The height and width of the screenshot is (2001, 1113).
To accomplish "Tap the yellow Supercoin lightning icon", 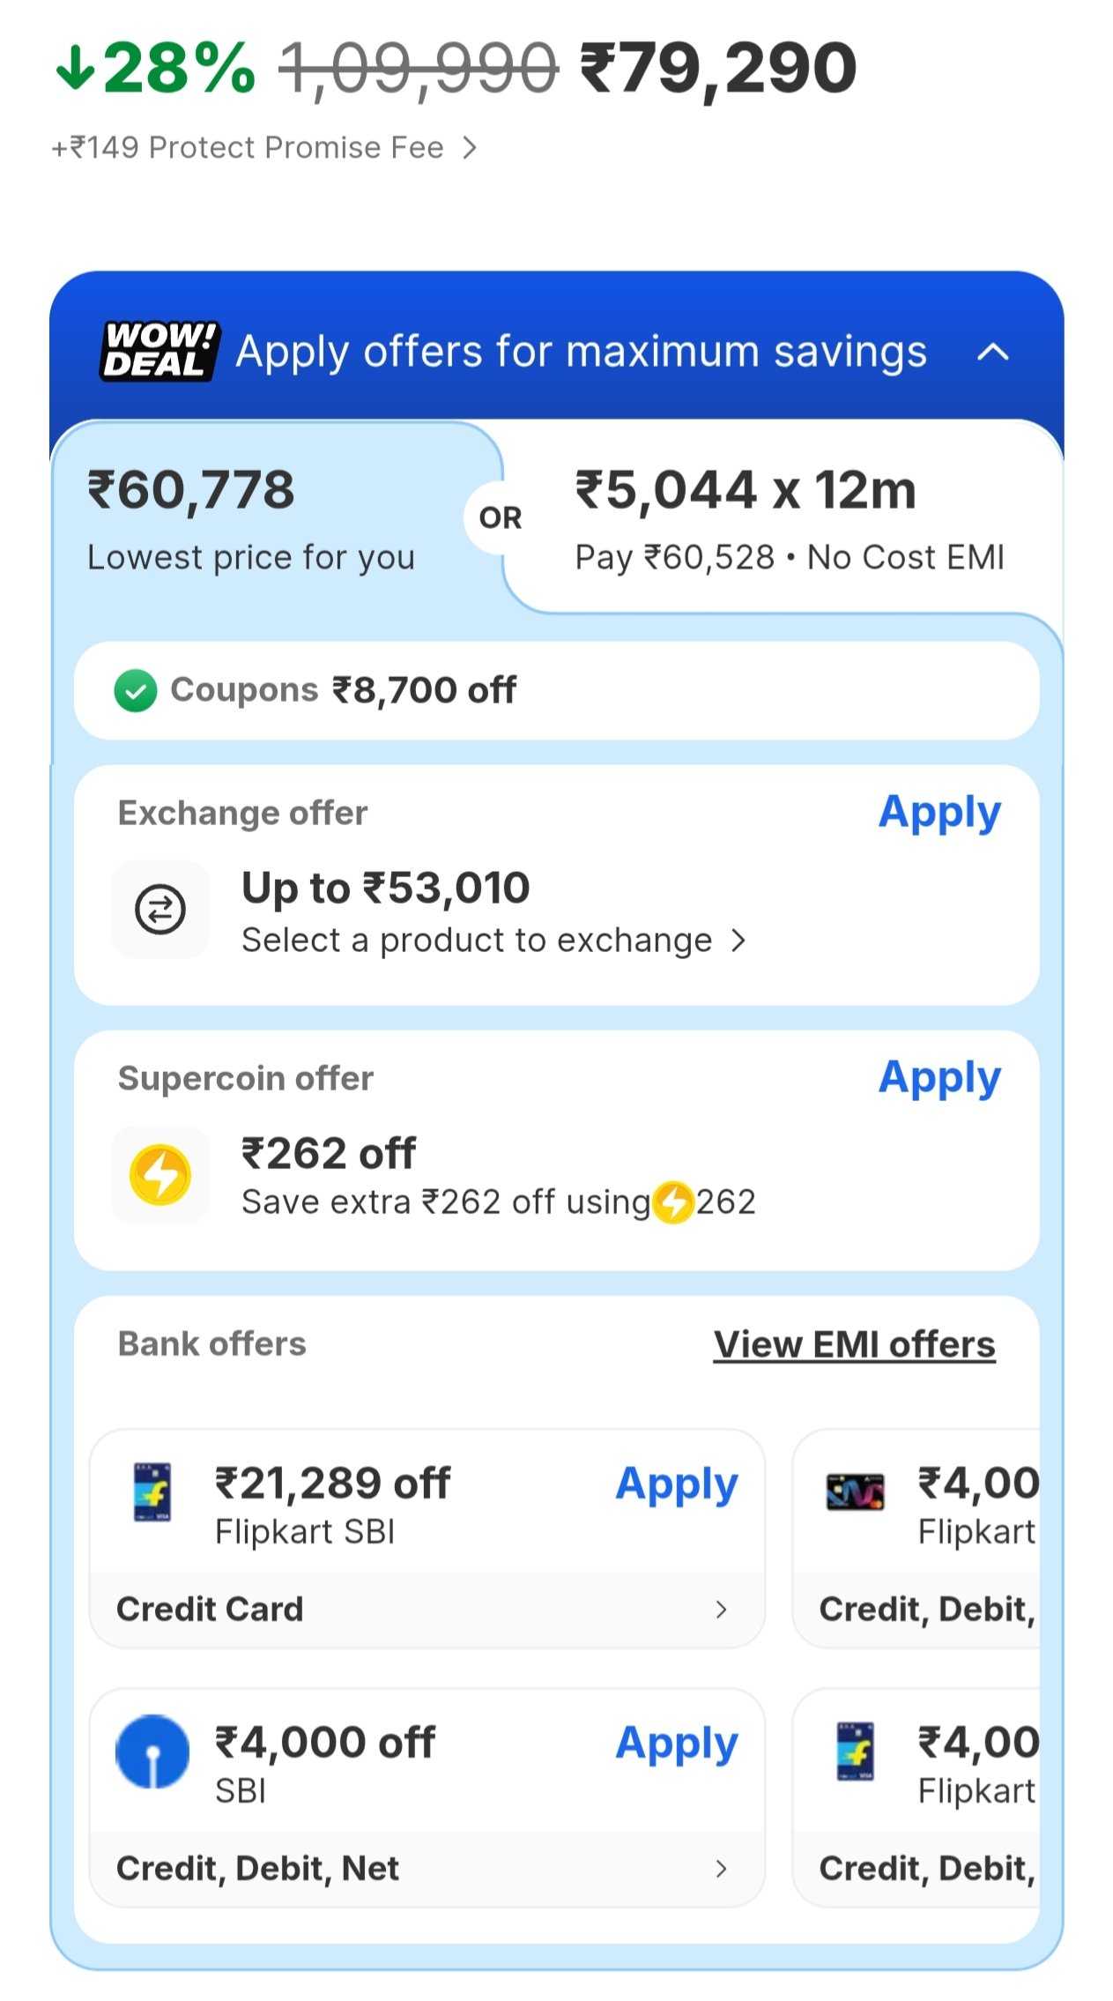I will [x=160, y=1174].
